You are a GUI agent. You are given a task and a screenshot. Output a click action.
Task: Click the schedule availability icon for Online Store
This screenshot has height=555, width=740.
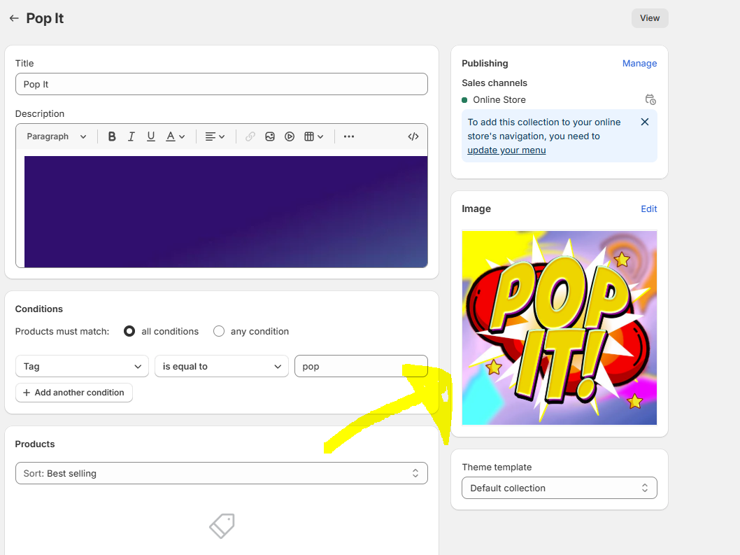[x=650, y=100]
